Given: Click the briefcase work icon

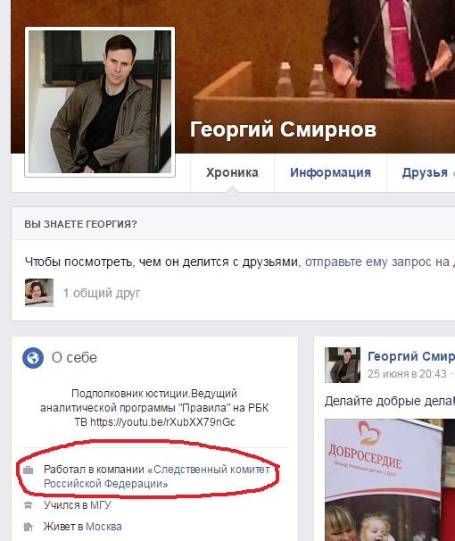Looking at the screenshot, I should click(x=28, y=470).
